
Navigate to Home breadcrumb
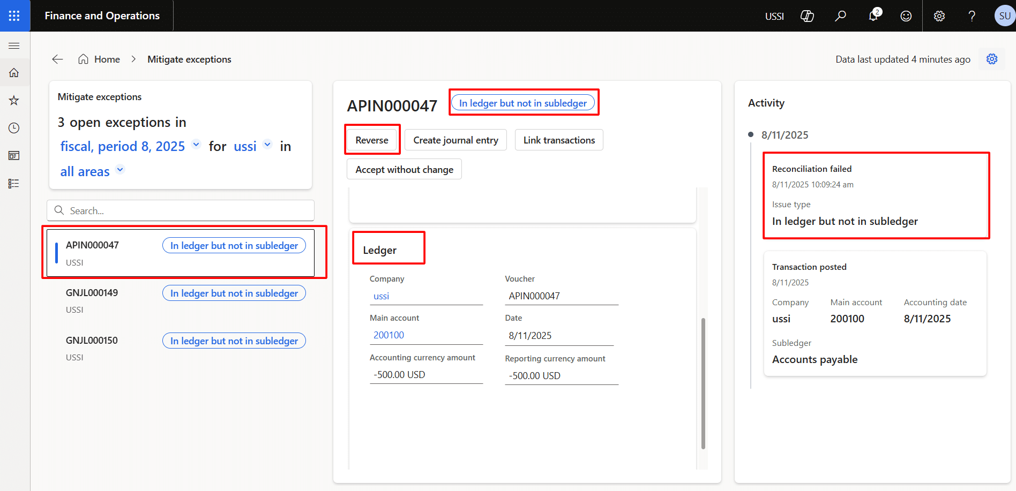click(107, 59)
